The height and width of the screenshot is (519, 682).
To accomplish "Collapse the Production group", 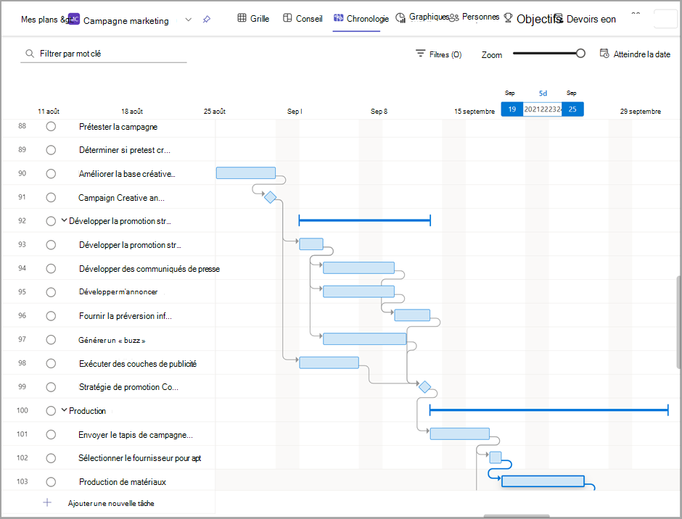I will pyautogui.click(x=64, y=410).
